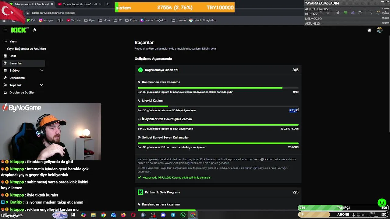Image resolution: width=390 pixels, height=219 pixels.
Task: Open a new browser tab
Action: (108, 4)
